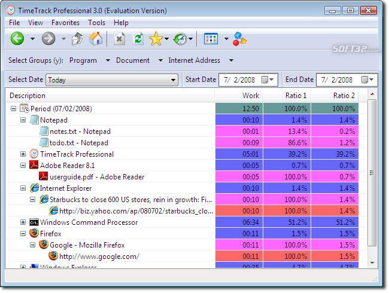Click the green Back arrow button
The height and width of the screenshot is (293, 389).
17,38
